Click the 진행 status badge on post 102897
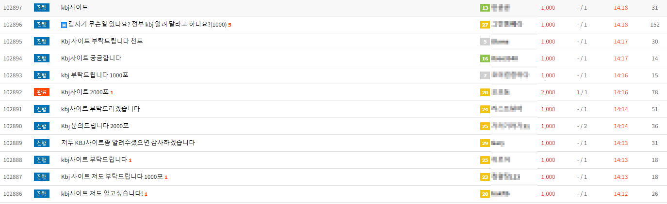The width and height of the screenshot is (667, 204). click(x=42, y=7)
